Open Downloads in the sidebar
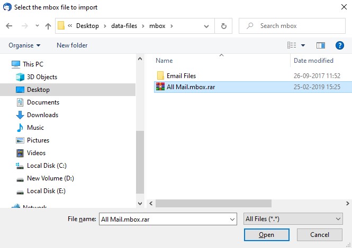Viewport: 352px width, 248px height. (43, 115)
